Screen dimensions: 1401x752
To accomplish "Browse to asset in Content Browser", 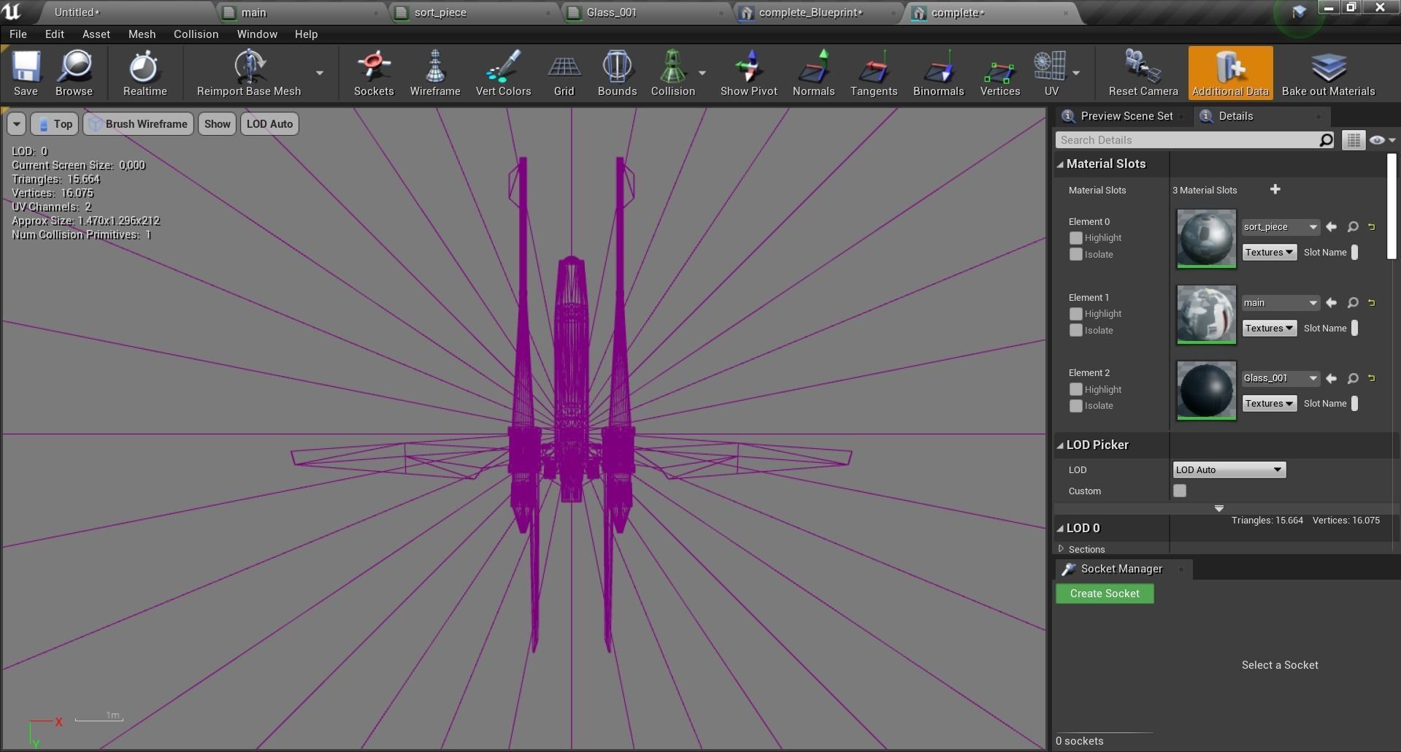I will (74, 73).
